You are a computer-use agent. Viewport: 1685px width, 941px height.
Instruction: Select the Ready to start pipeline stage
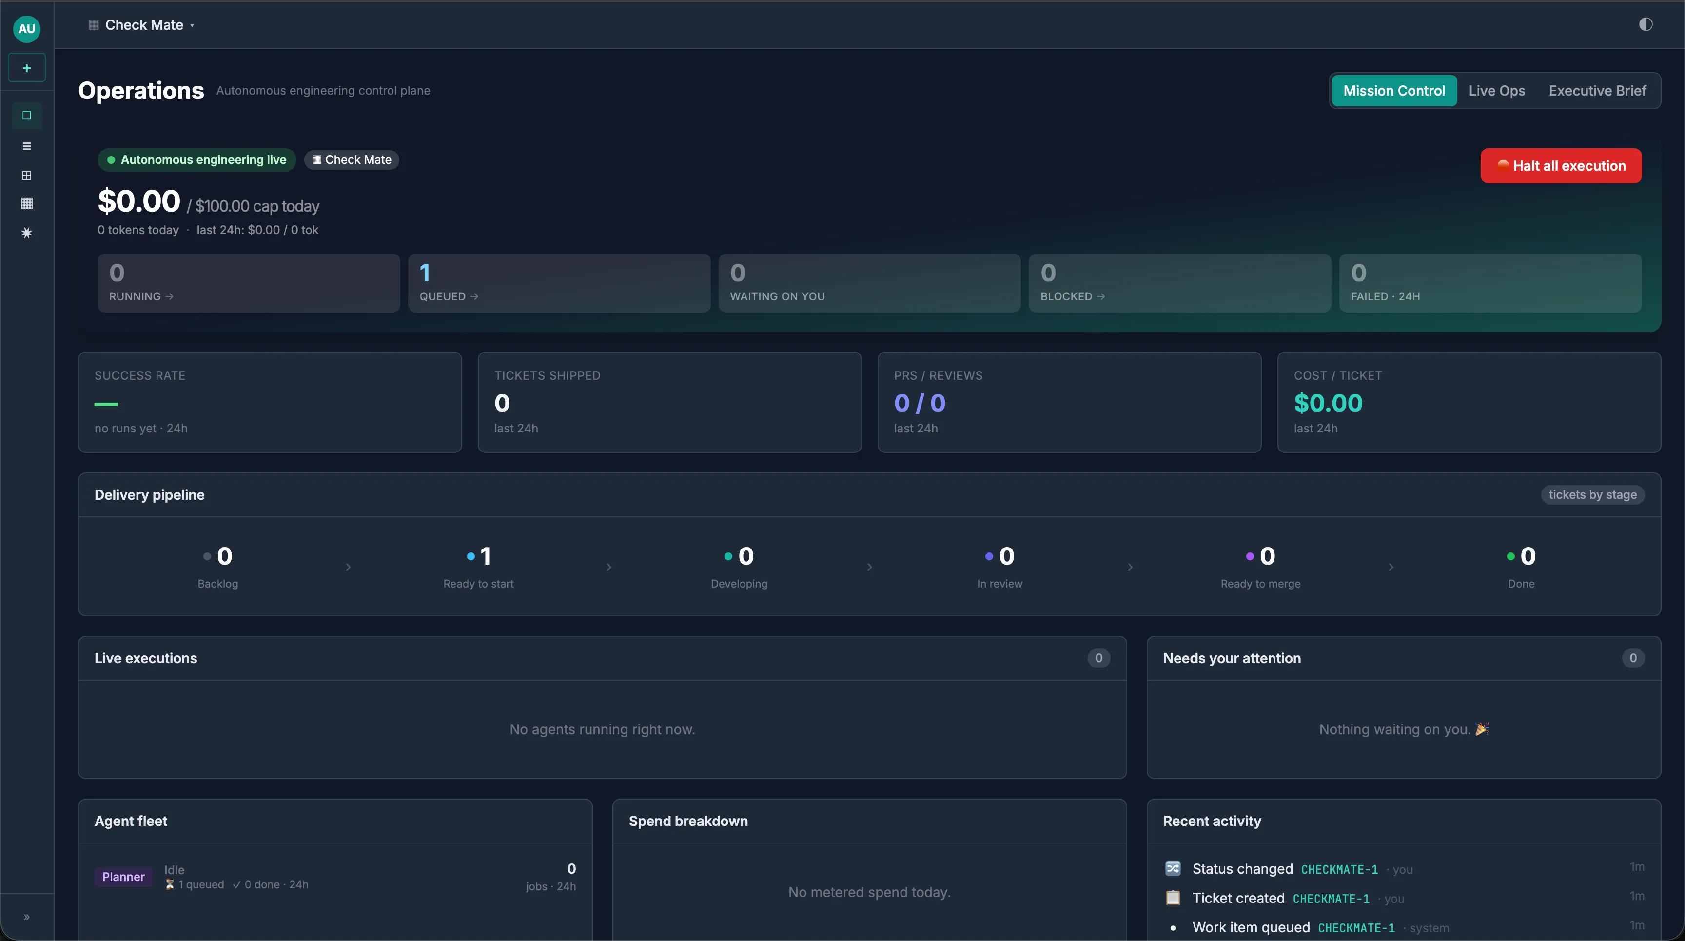478,567
